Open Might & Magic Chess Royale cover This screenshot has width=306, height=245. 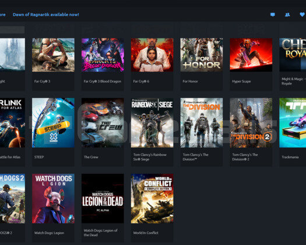(293, 55)
